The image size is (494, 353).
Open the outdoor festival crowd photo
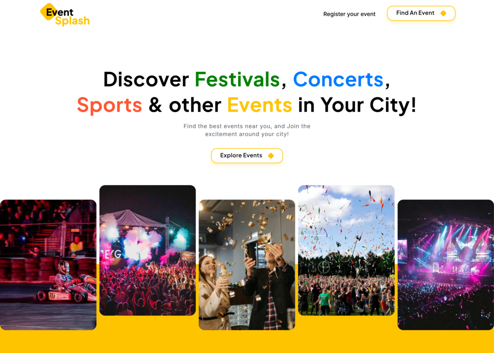pos(147,250)
